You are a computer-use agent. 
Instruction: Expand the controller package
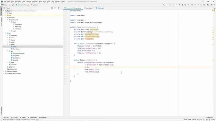click(x=7, y=35)
